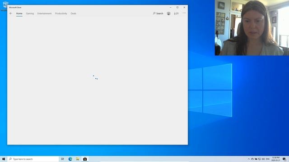Show hidden system tray icons

pos(249,159)
